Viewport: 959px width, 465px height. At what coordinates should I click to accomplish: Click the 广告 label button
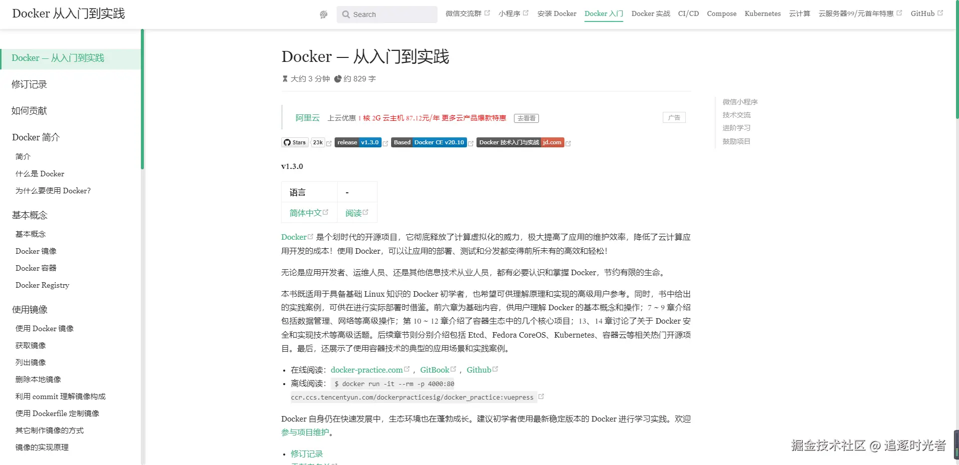674,117
